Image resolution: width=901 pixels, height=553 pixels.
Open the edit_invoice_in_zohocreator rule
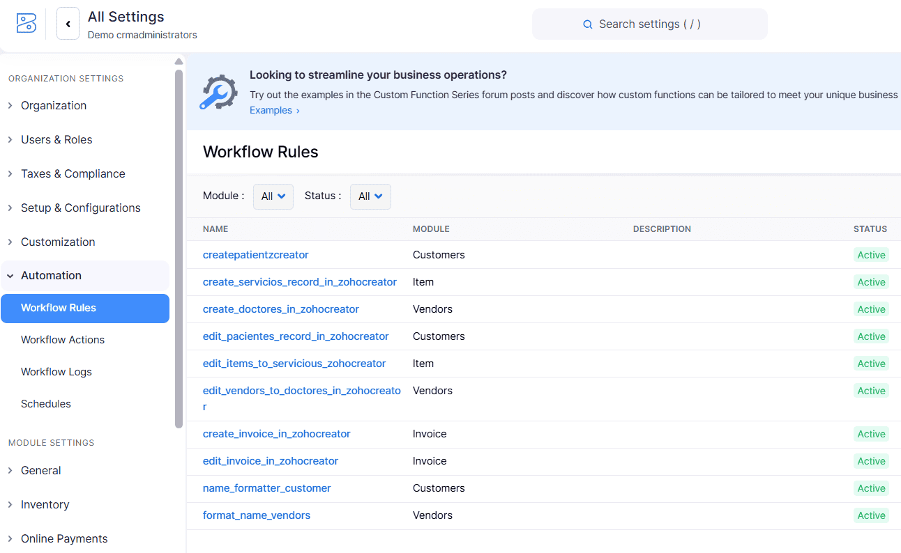click(x=270, y=460)
